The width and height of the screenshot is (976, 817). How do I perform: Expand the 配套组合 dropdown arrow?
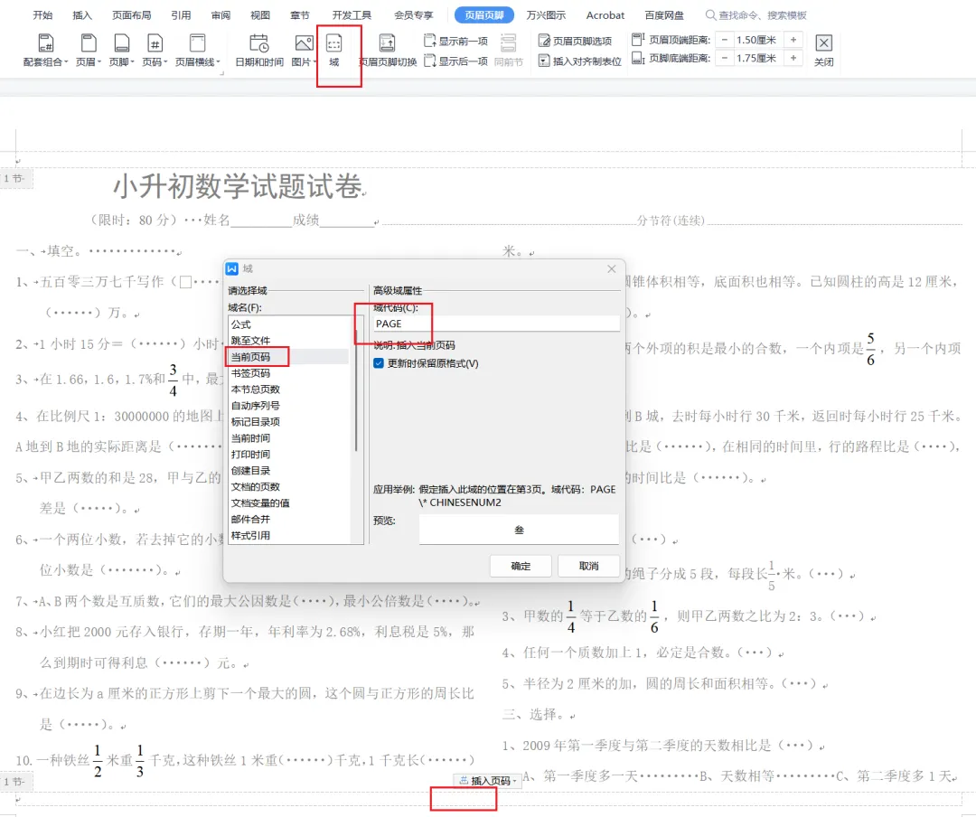tap(65, 62)
